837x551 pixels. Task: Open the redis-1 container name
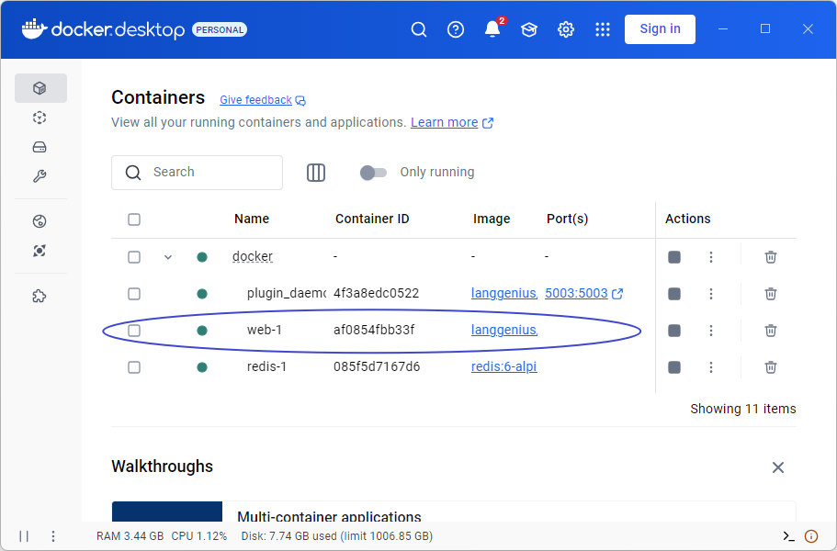266,367
